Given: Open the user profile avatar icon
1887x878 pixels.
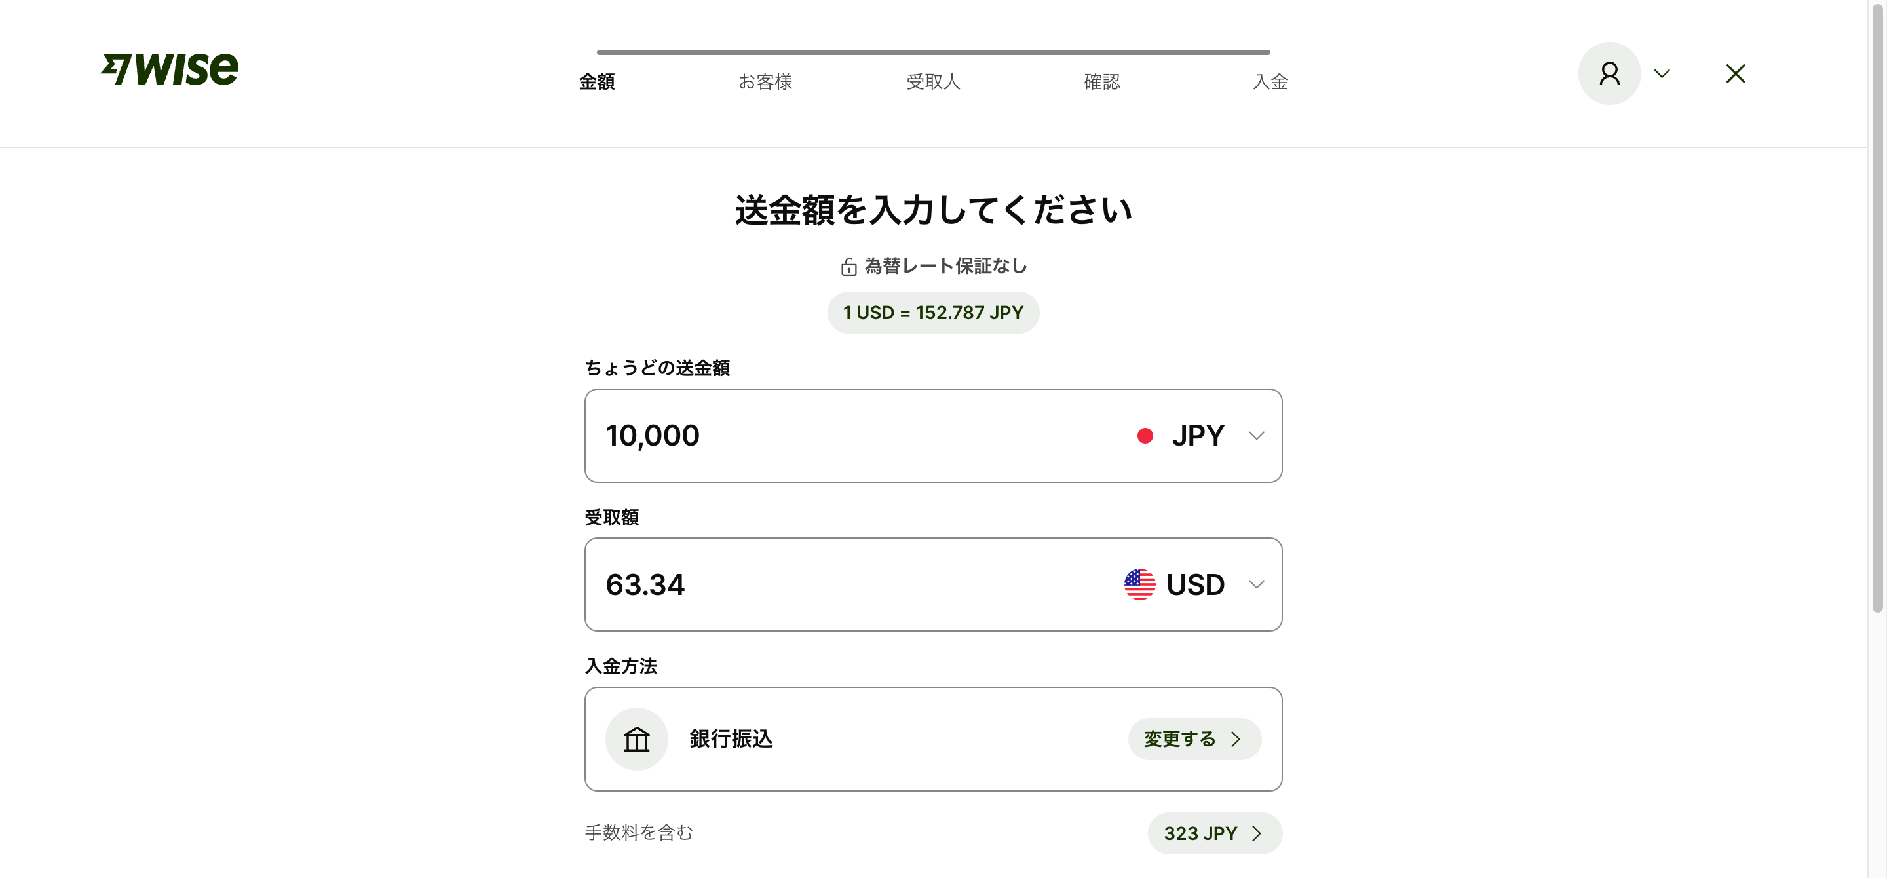Looking at the screenshot, I should point(1609,73).
